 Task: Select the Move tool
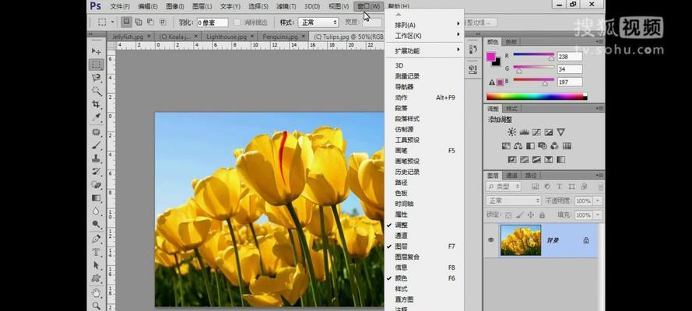[x=97, y=51]
